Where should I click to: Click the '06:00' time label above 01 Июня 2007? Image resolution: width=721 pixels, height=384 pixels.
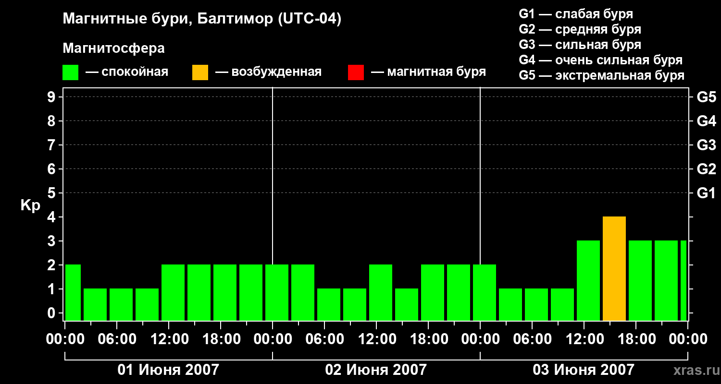coord(117,339)
